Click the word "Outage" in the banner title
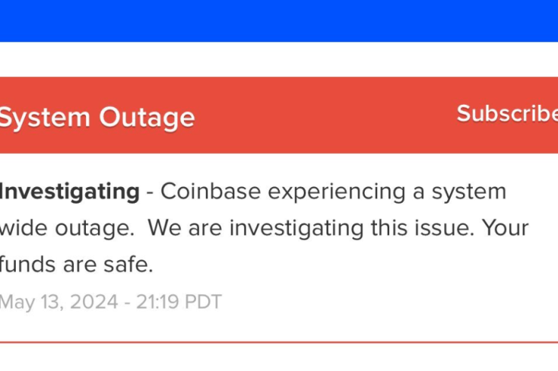Screen dimensions: 558x371 (x=146, y=117)
